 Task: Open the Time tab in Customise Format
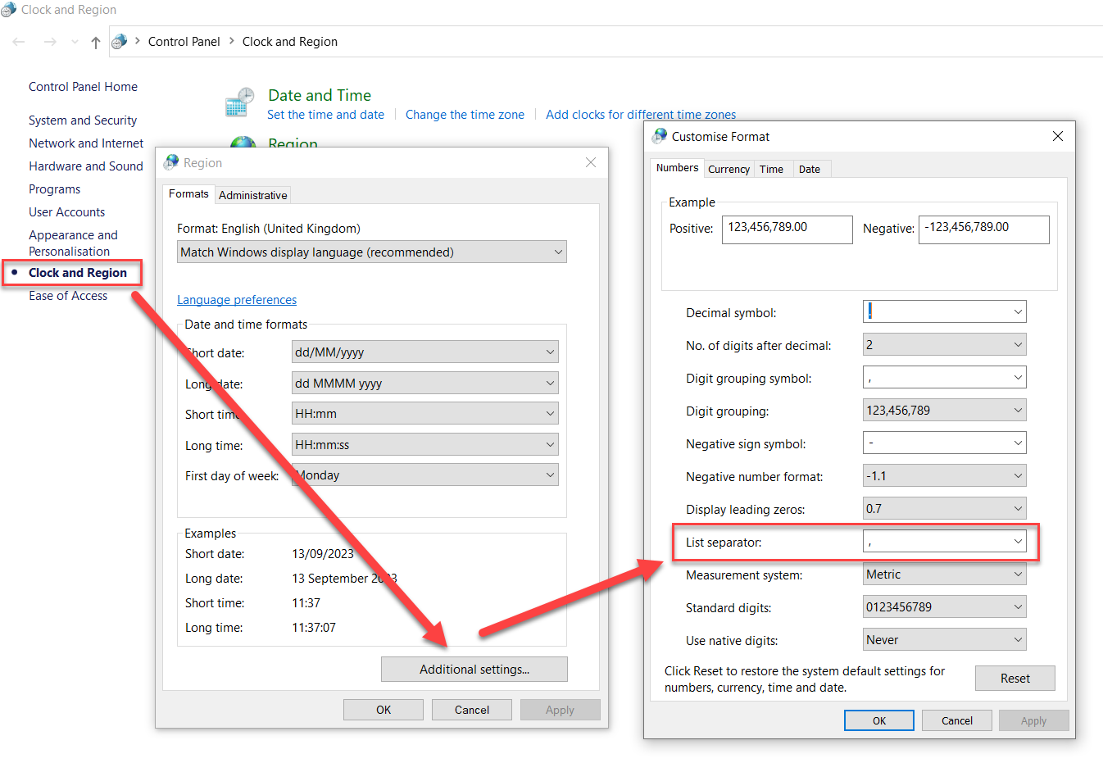click(771, 170)
